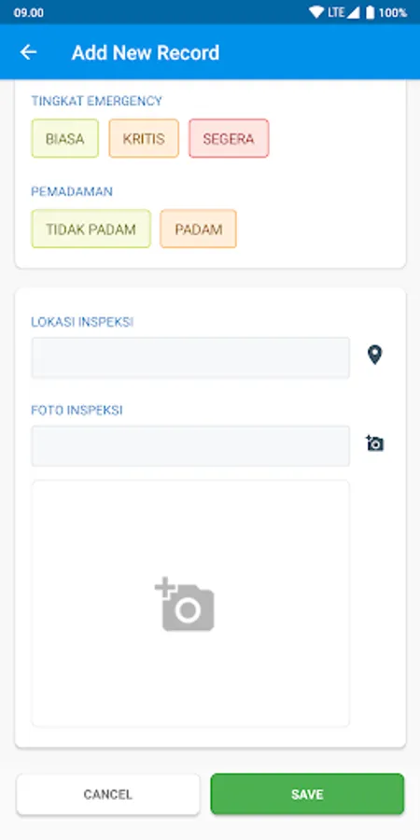420x840 pixels.
Task: Tap the TINGKAT EMERGENCY label
Action: pos(96,101)
